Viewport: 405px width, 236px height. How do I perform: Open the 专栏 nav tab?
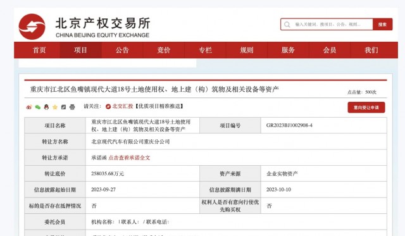point(205,50)
